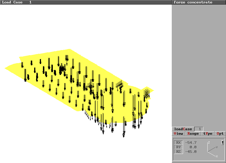Click the load case number field

click(199, 129)
